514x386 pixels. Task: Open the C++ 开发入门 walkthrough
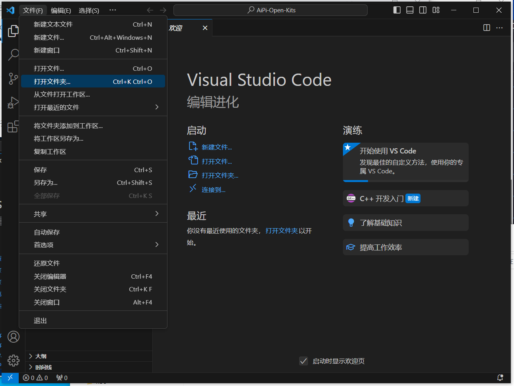click(x=405, y=198)
